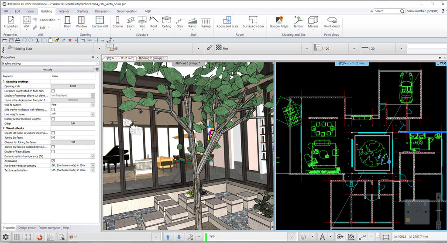Switch to Design center panel tab
Image resolution: width=447 pixels, height=243 pixels.
(27, 228)
